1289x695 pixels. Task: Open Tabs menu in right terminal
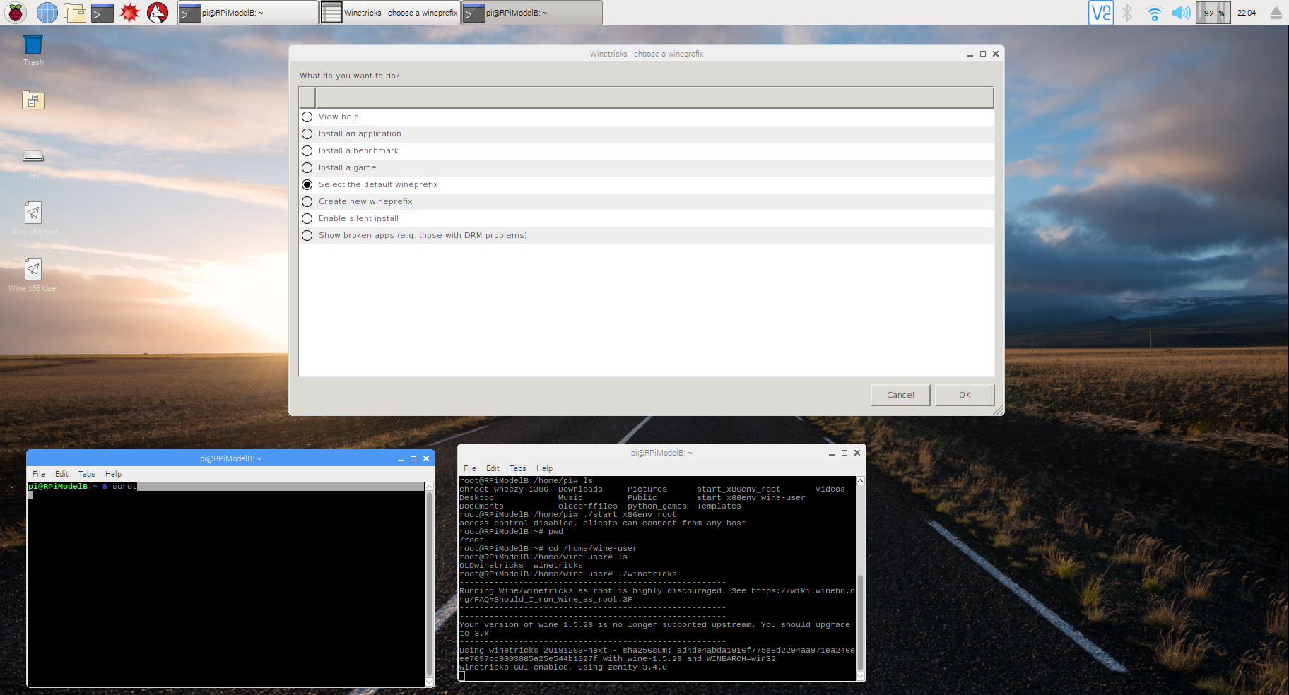click(517, 468)
